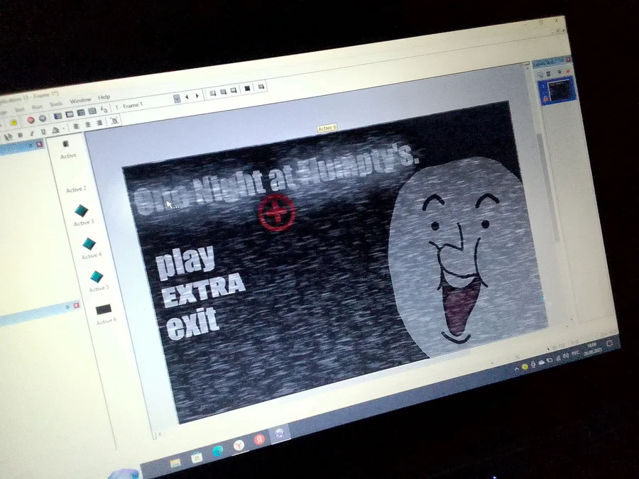Viewport: 639px width, 479px height.
Task: Open Microsoft Edge from the taskbar
Action: (x=218, y=451)
